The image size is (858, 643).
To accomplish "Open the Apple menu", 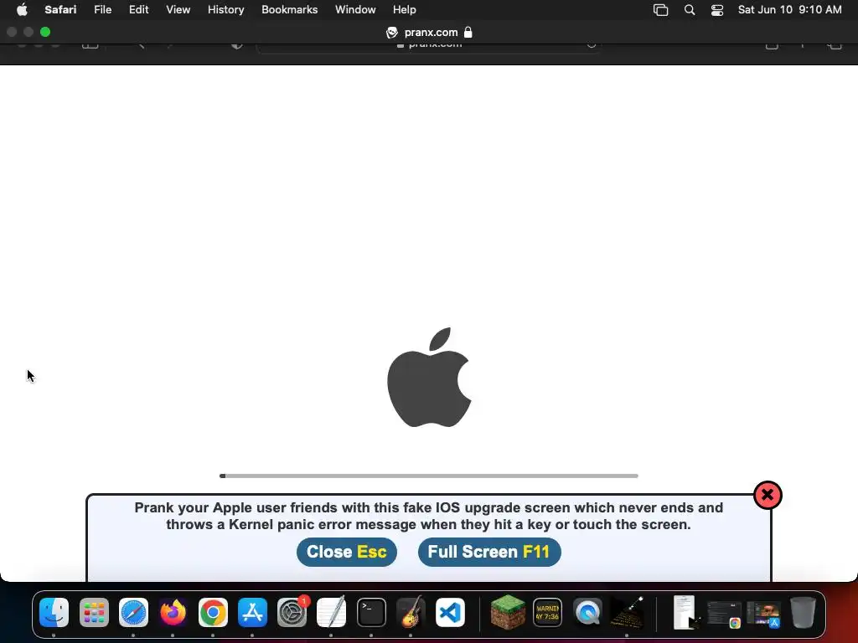I will (22, 10).
